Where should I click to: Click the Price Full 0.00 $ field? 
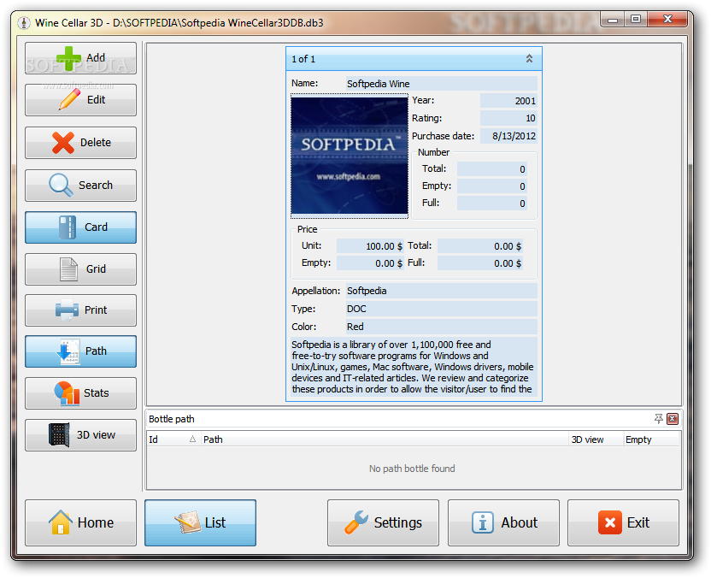[480, 263]
